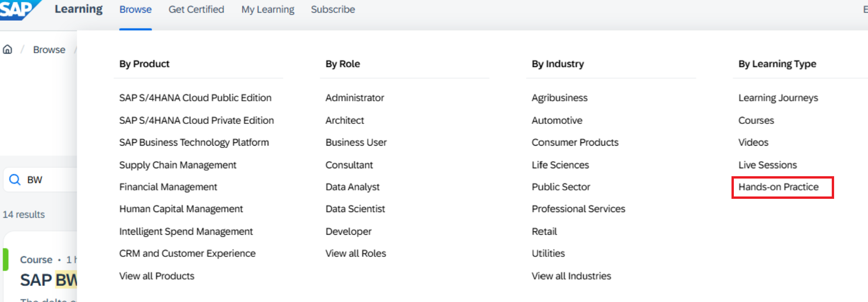868x302 pixels.
Task: Open Courses learning type
Action: [756, 120]
